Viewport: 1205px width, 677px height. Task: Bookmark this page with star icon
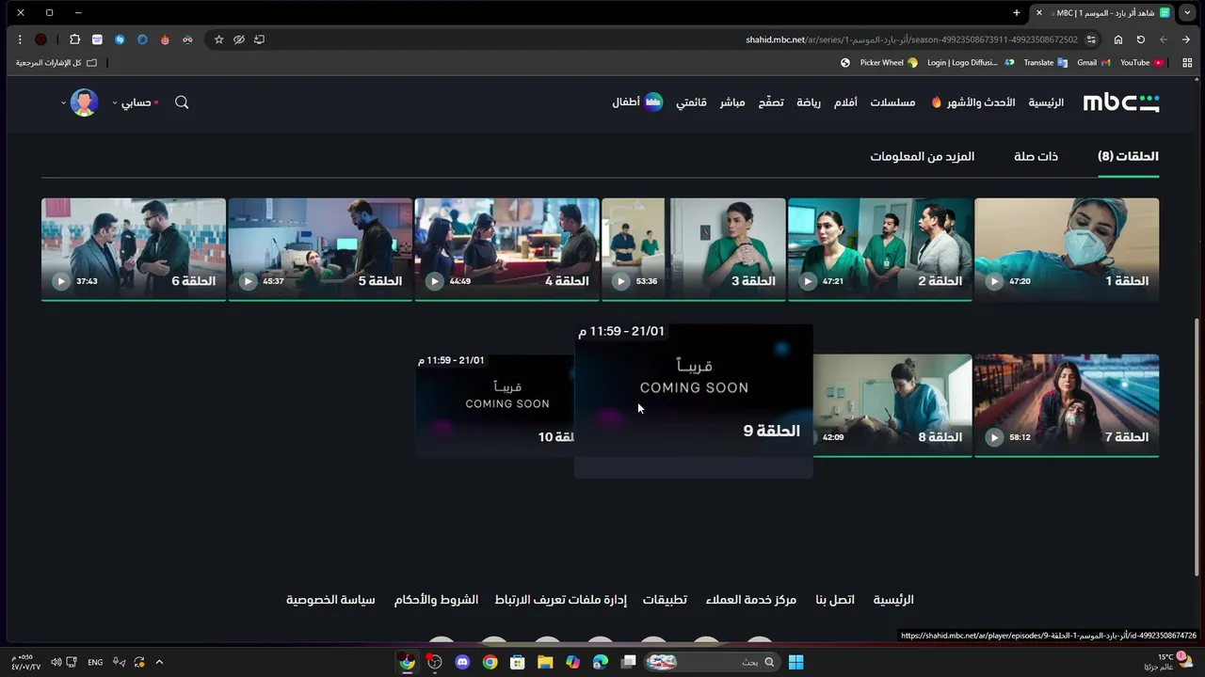coord(218,39)
